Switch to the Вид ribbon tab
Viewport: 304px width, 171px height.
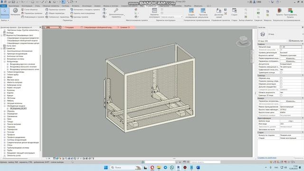point(142,6)
